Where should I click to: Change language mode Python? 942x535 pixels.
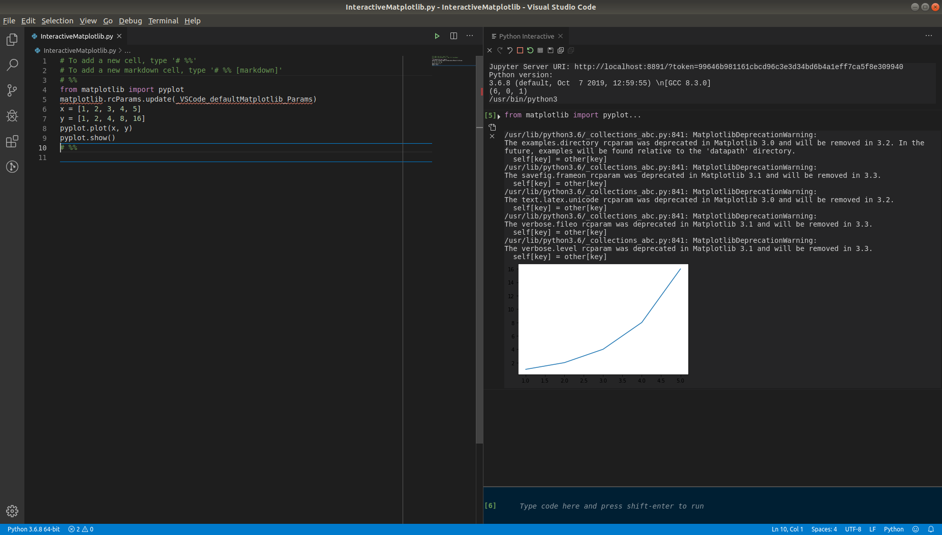(x=894, y=529)
